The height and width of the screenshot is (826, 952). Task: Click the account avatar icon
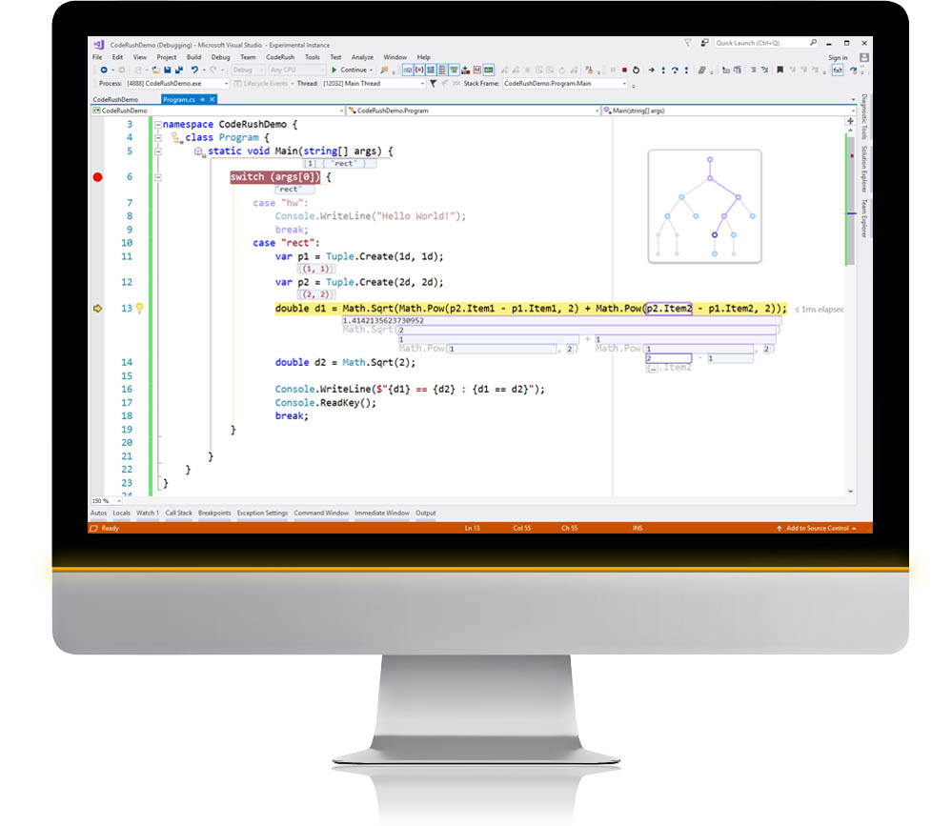pos(864,58)
